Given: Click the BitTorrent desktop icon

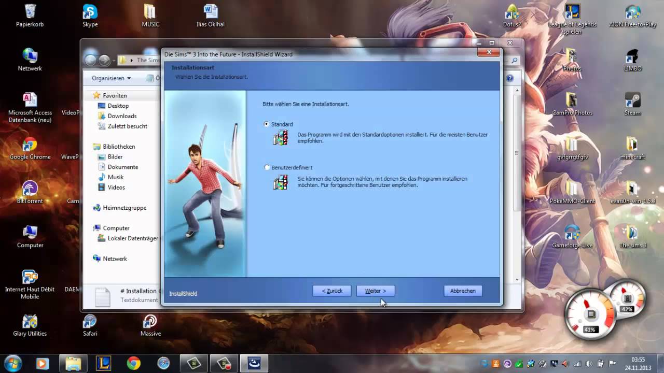Looking at the screenshot, I should [x=30, y=192].
